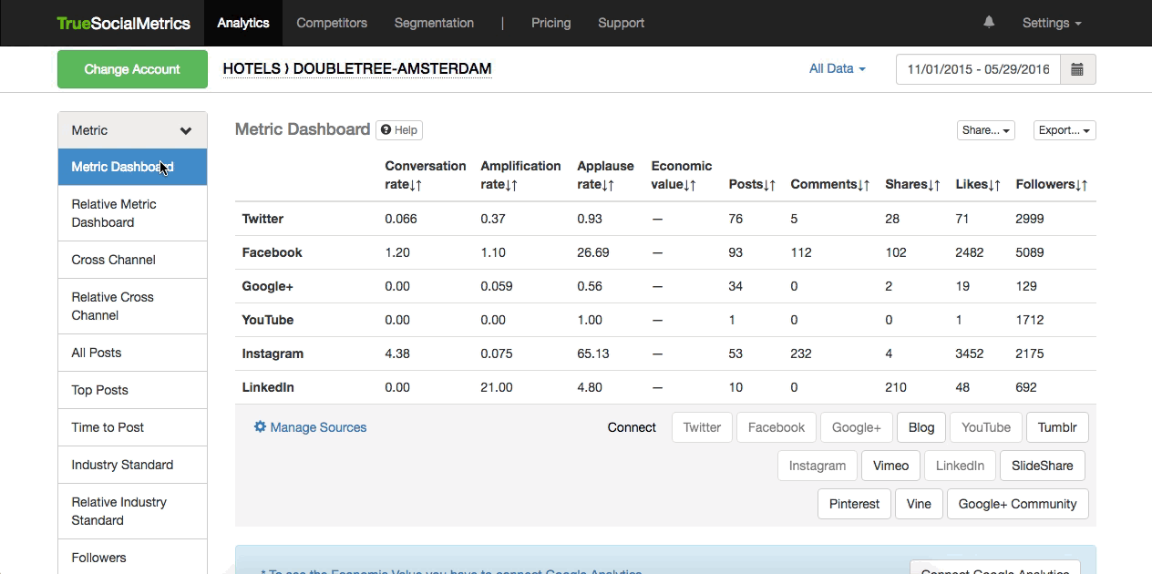Click the notification bell icon
The height and width of the screenshot is (574, 1152).
[989, 23]
